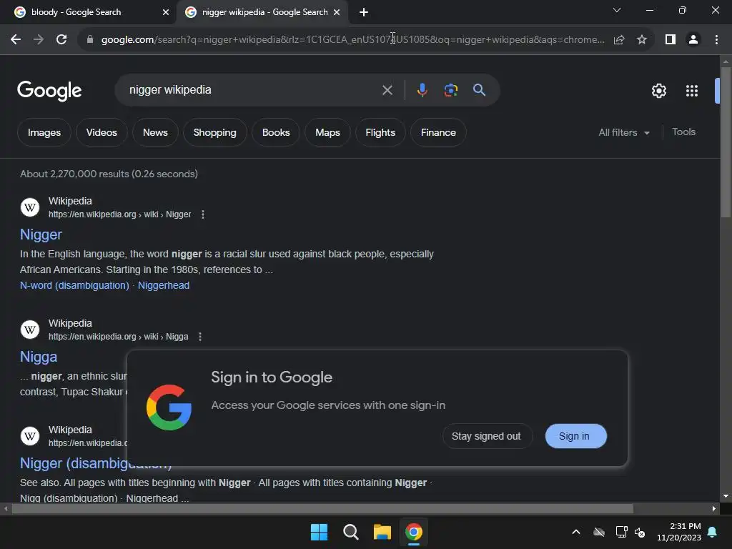The height and width of the screenshot is (549, 732).
Task: Click the horizontal scrollbar right arrow
Action: click(714, 508)
